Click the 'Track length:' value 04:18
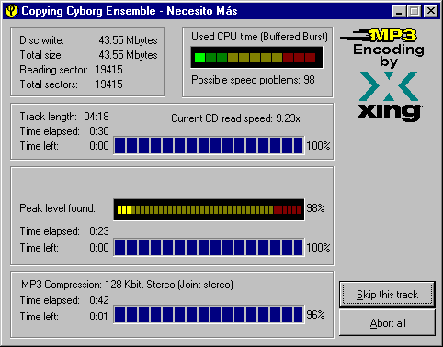 tap(97, 117)
